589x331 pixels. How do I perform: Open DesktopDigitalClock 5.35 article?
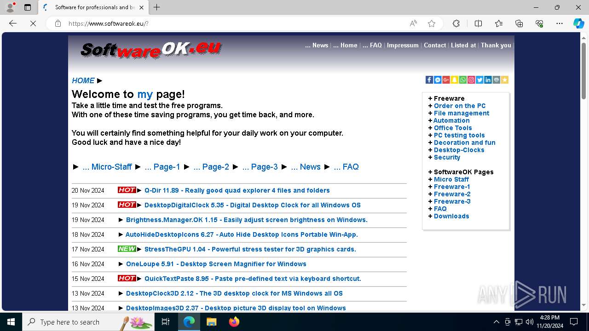pyautogui.click(x=253, y=205)
